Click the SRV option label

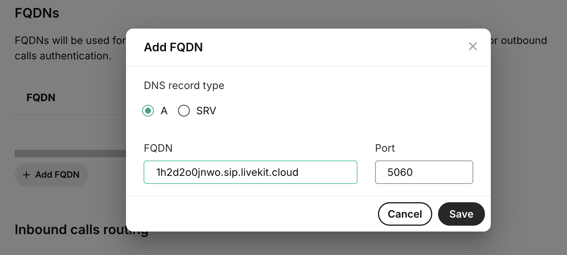pyautogui.click(x=206, y=111)
